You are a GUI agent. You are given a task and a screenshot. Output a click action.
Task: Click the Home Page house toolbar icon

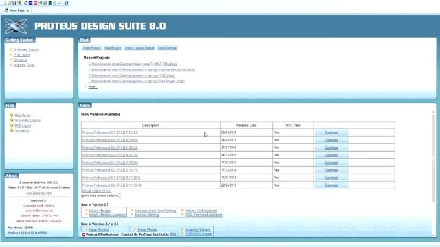pos(26,3)
